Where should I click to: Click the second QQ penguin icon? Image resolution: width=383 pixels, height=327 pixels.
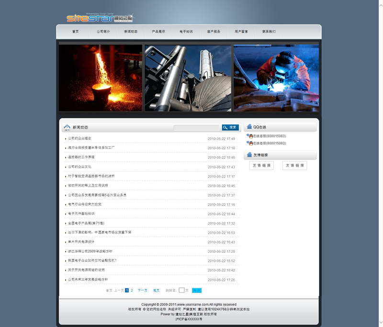(249, 143)
